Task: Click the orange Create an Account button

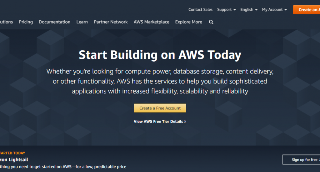Action: click(x=307, y=10)
